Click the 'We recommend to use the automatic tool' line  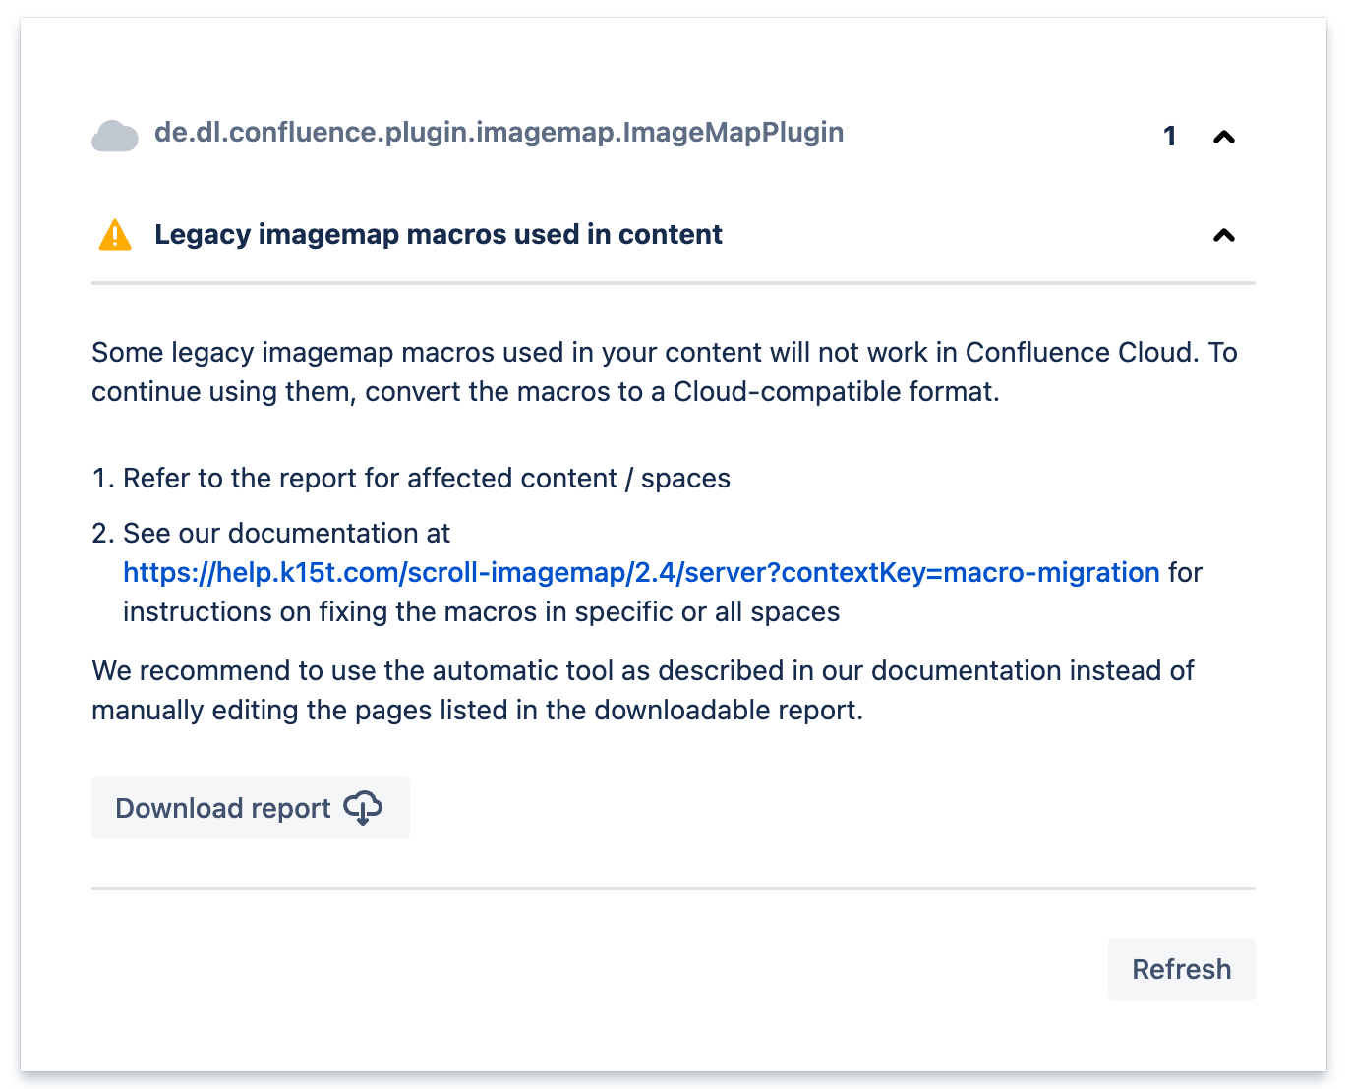(642, 671)
